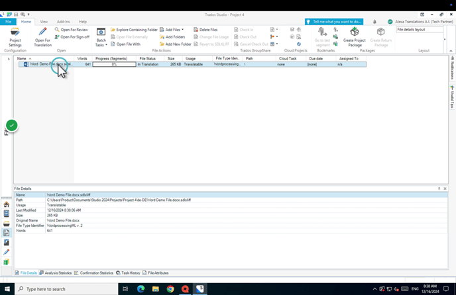
Task: Click Add Folders
Action: tap(172, 37)
